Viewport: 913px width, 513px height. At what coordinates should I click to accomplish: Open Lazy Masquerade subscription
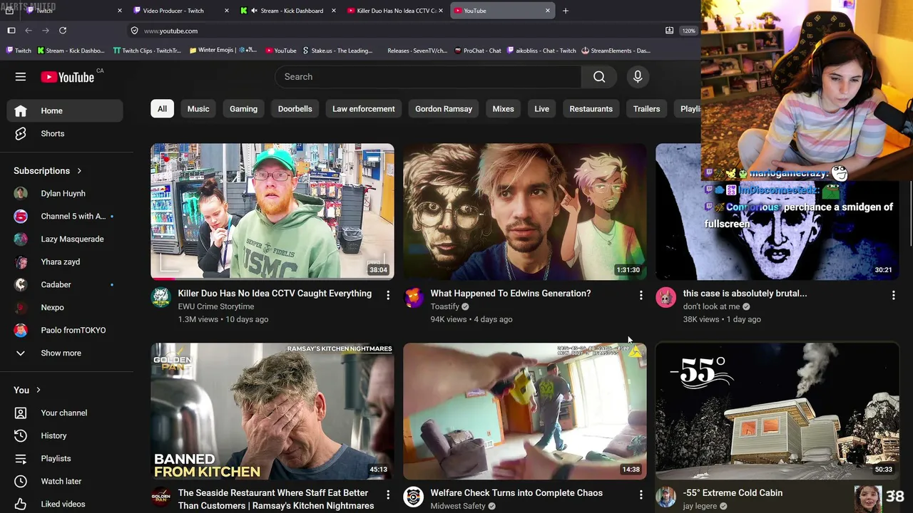click(65, 239)
